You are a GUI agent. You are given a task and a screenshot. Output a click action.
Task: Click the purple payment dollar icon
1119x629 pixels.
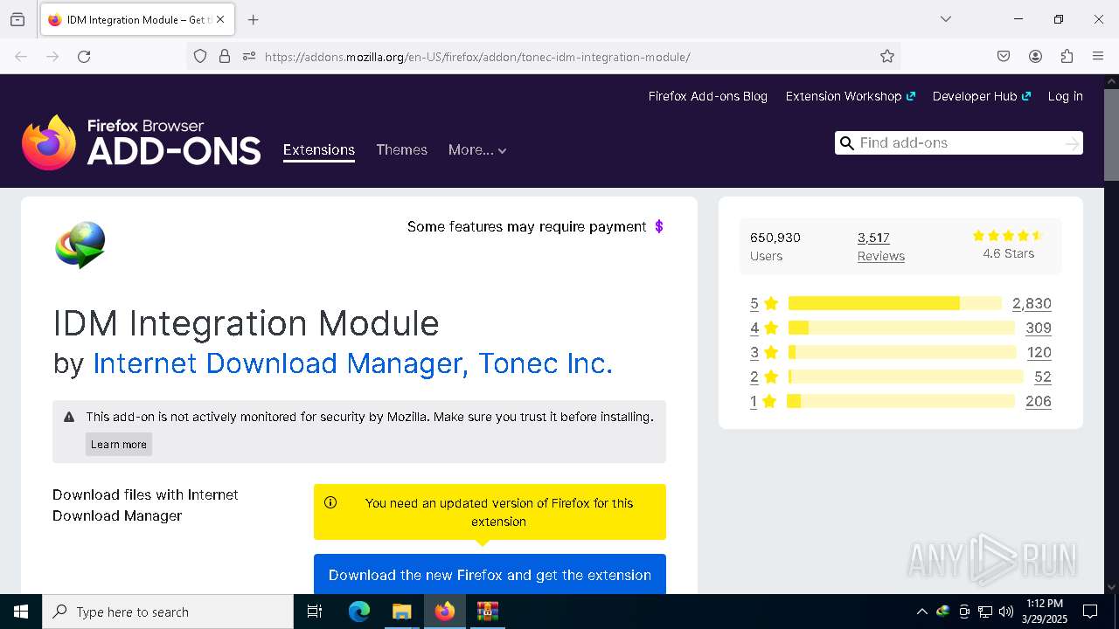pos(659,226)
